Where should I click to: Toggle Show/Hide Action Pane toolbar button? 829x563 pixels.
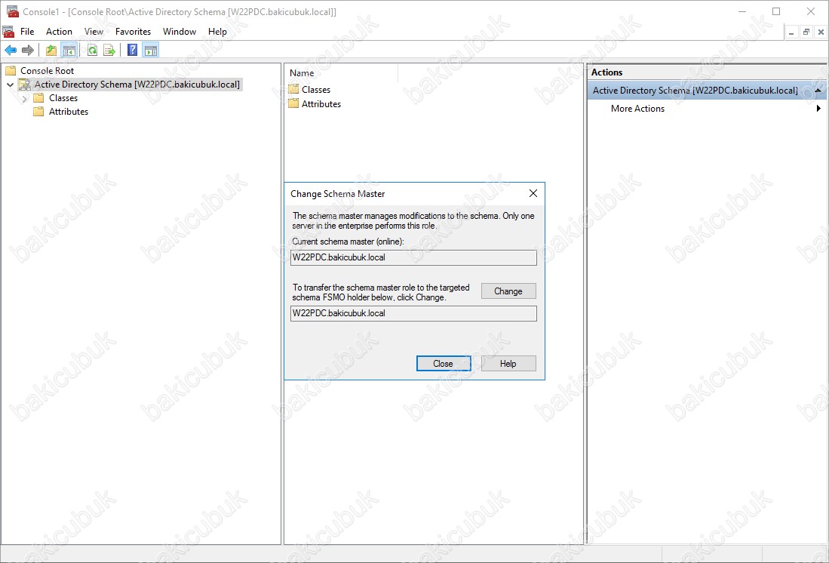[x=151, y=51]
